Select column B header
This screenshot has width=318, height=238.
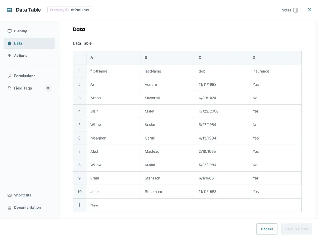(x=167, y=57)
